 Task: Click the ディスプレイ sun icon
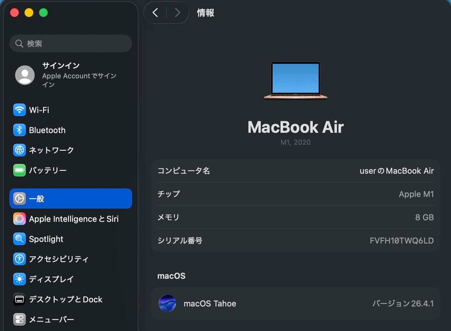click(x=19, y=279)
